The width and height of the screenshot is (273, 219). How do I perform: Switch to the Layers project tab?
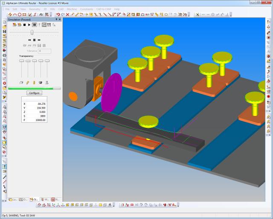(x=13, y=199)
